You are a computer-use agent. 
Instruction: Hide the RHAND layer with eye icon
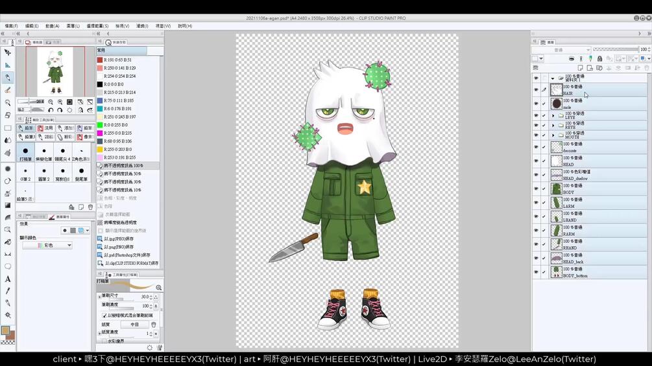pyautogui.click(x=536, y=244)
